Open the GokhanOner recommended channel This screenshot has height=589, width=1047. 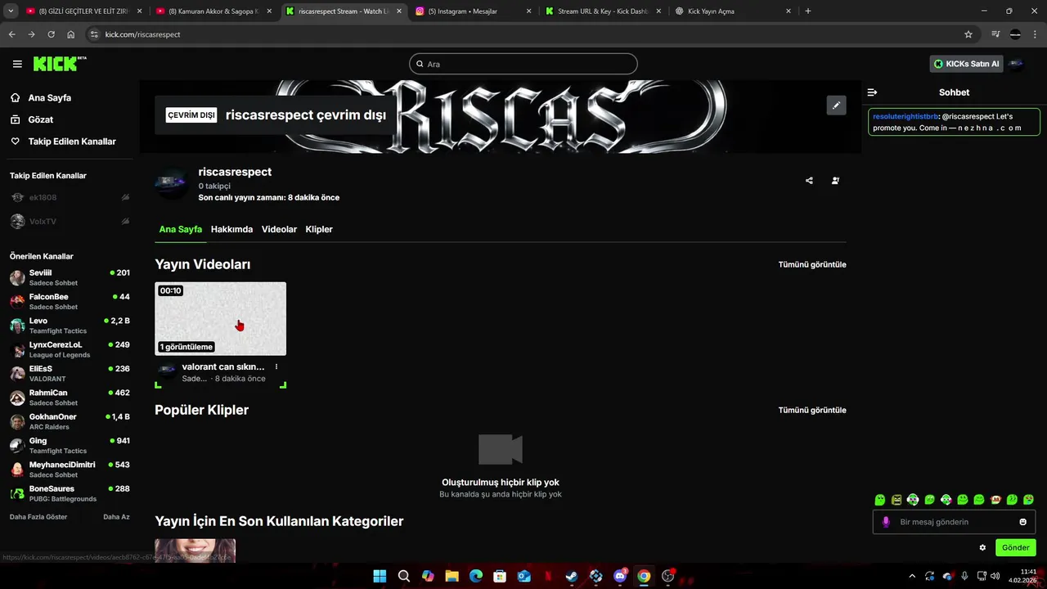(70, 421)
